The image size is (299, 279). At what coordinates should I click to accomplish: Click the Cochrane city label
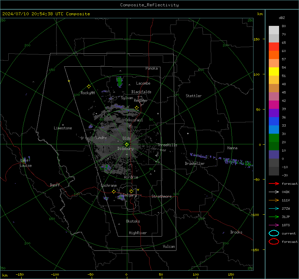109,185
